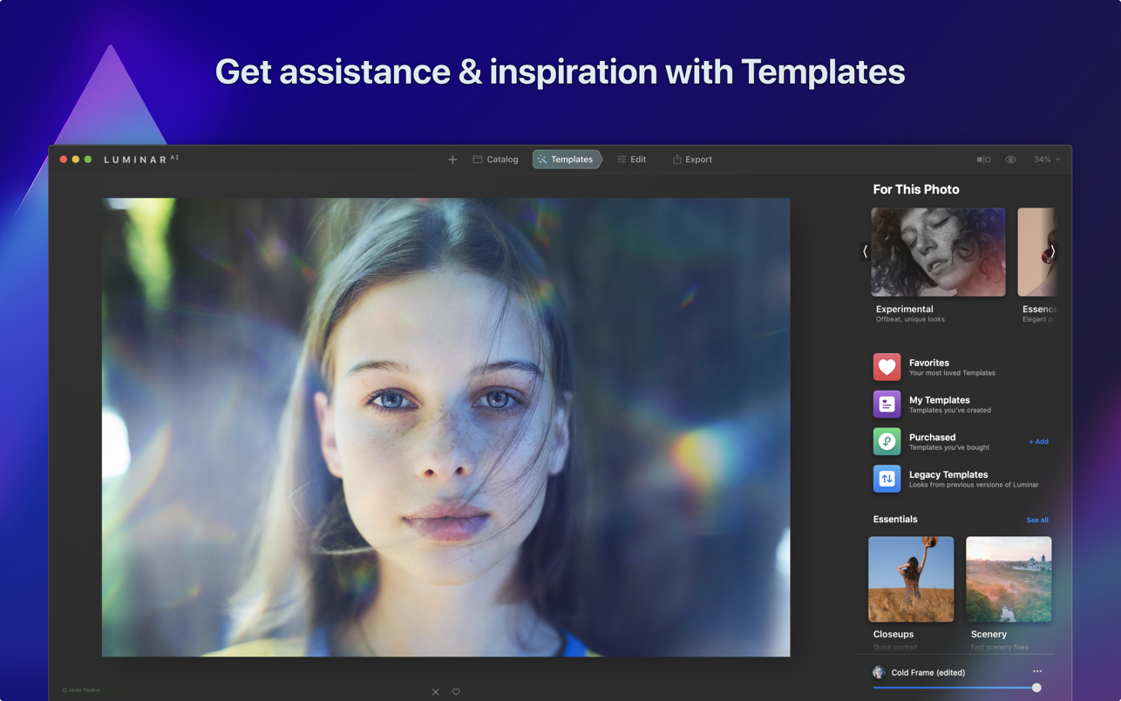Toggle the before/after compare view icon
1121x701 pixels.
pyautogui.click(x=983, y=160)
